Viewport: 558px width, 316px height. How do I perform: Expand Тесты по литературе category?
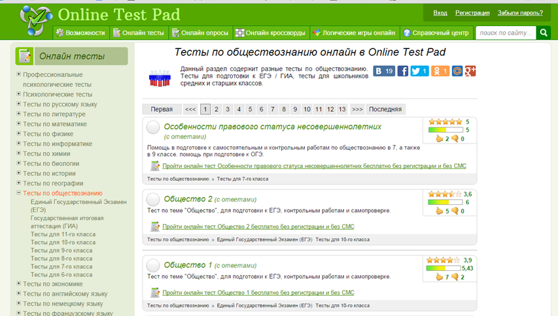tap(18, 114)
